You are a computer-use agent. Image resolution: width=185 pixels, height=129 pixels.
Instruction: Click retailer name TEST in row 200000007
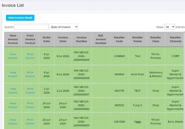137,91
